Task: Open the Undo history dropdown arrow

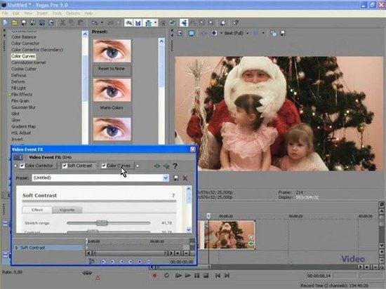Action: point(102,23)
